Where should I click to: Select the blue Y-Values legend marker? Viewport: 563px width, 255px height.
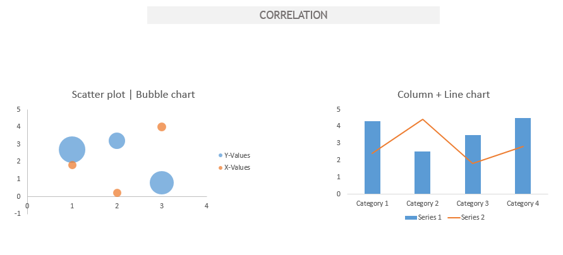[221, 156]
